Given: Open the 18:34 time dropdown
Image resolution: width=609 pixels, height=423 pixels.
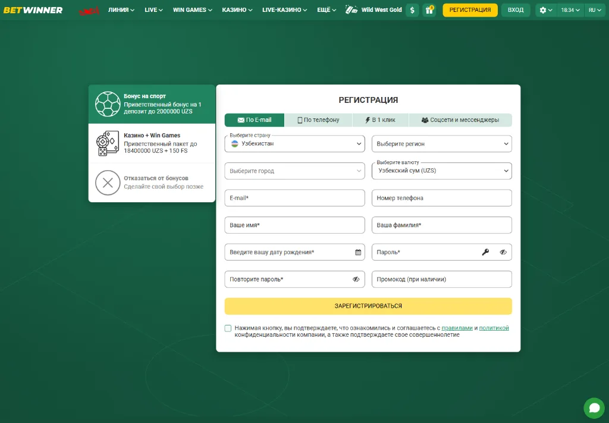Looking at the screenshot, I should coord(570,10).
